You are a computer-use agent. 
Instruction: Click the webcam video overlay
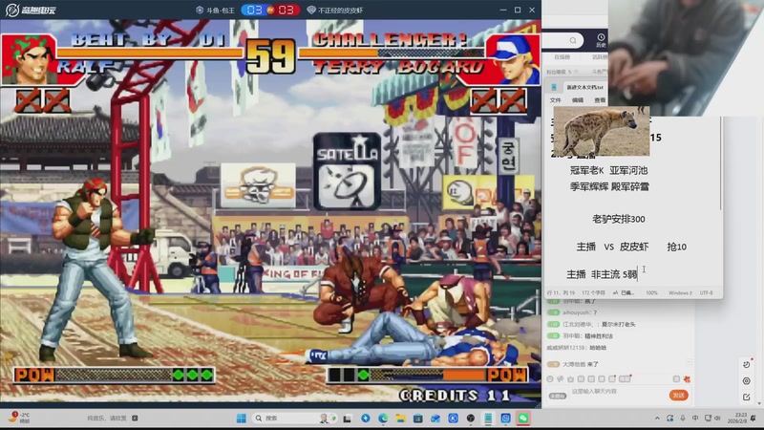[x=685, y=57]
